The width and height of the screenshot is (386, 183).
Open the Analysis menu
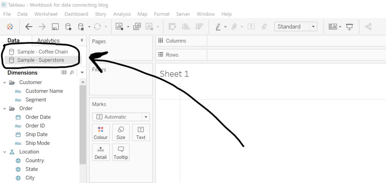(122, 14)
